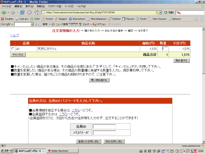The width and height of the screenshot is (205, 154).
Task: Open the 移動 (Go) menu
Action: tap(41, 6)
